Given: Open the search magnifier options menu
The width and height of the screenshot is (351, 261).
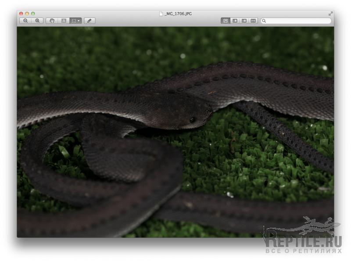Looking at the screenshot, I should (x=264, y=21).
